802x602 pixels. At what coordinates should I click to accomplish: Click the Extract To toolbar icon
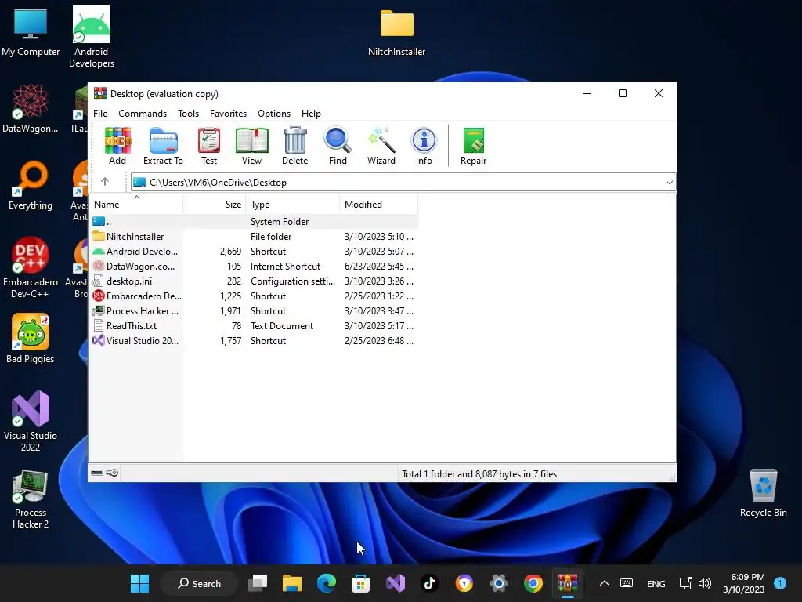163,146
